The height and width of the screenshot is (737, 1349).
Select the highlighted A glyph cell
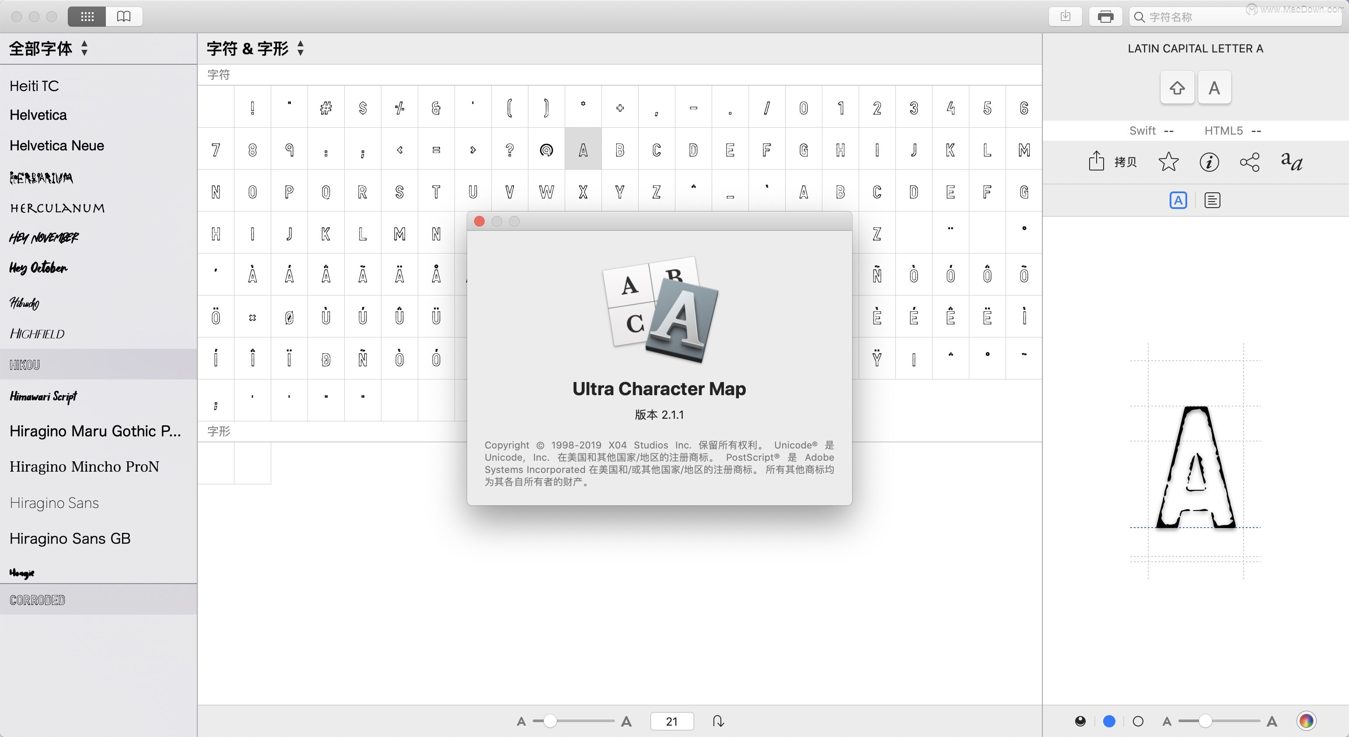point(583,149)
